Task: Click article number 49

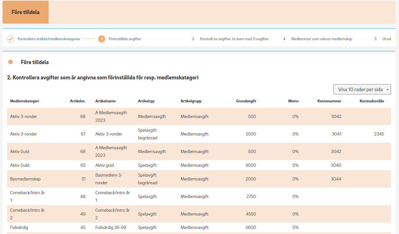Action: [x=83, y=214]
